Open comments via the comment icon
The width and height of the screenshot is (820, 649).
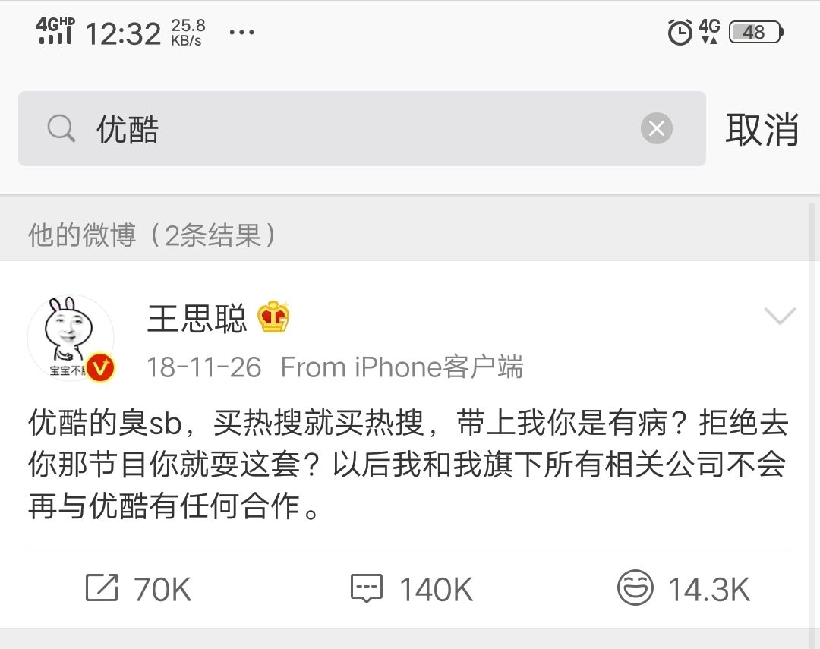pyautogui.click(x=367, y=588)
